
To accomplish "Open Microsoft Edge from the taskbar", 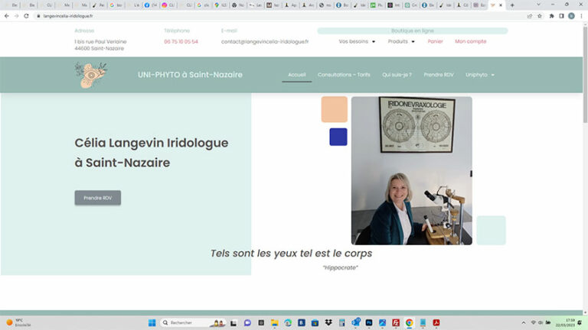I will (288, 322).
